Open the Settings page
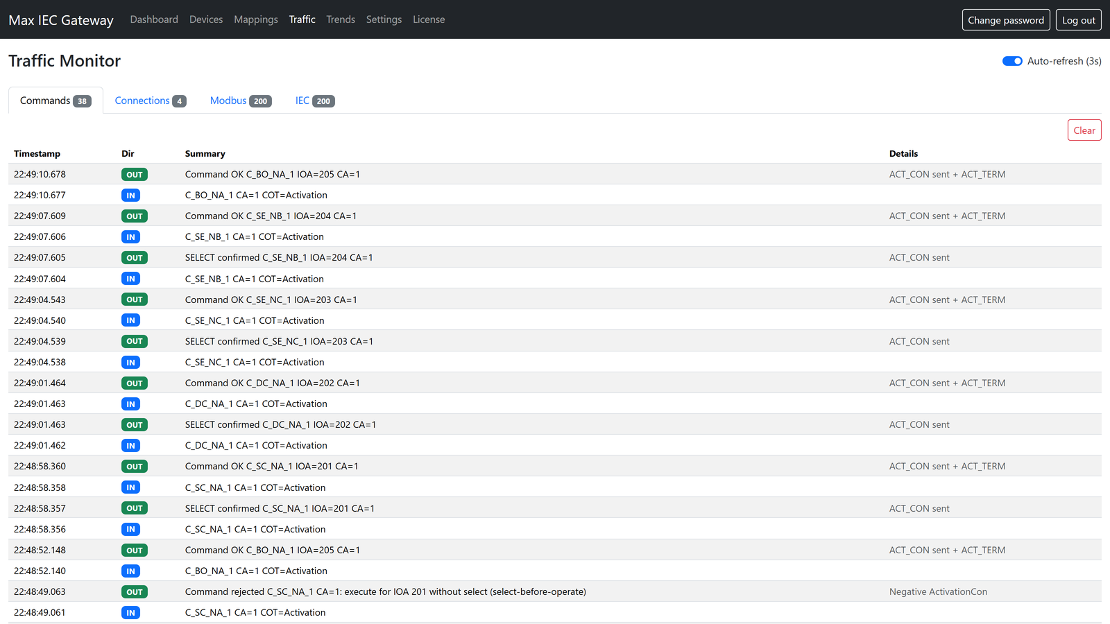The image size is (1110, 624). pyautogui.click(x=384, y=19)
